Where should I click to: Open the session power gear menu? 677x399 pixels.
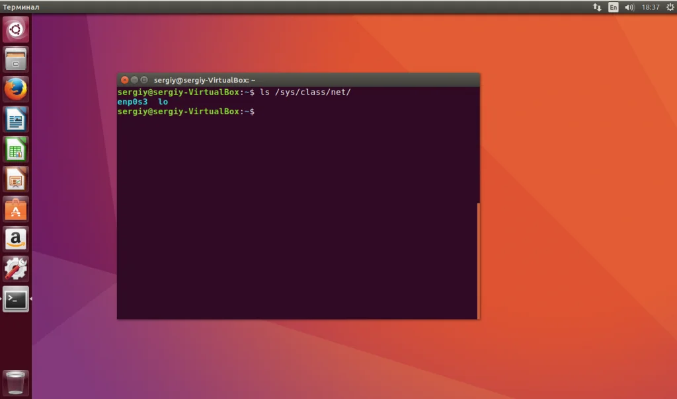(670, 7)
